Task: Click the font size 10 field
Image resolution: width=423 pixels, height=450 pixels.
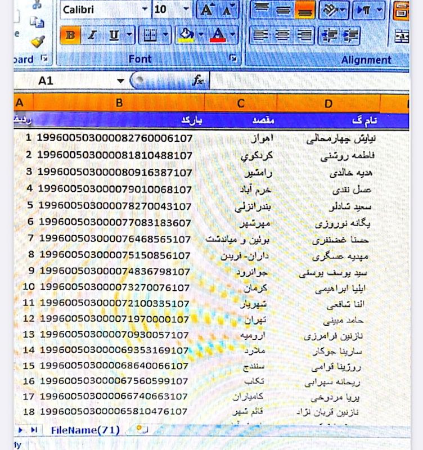Action: [167, 9]
